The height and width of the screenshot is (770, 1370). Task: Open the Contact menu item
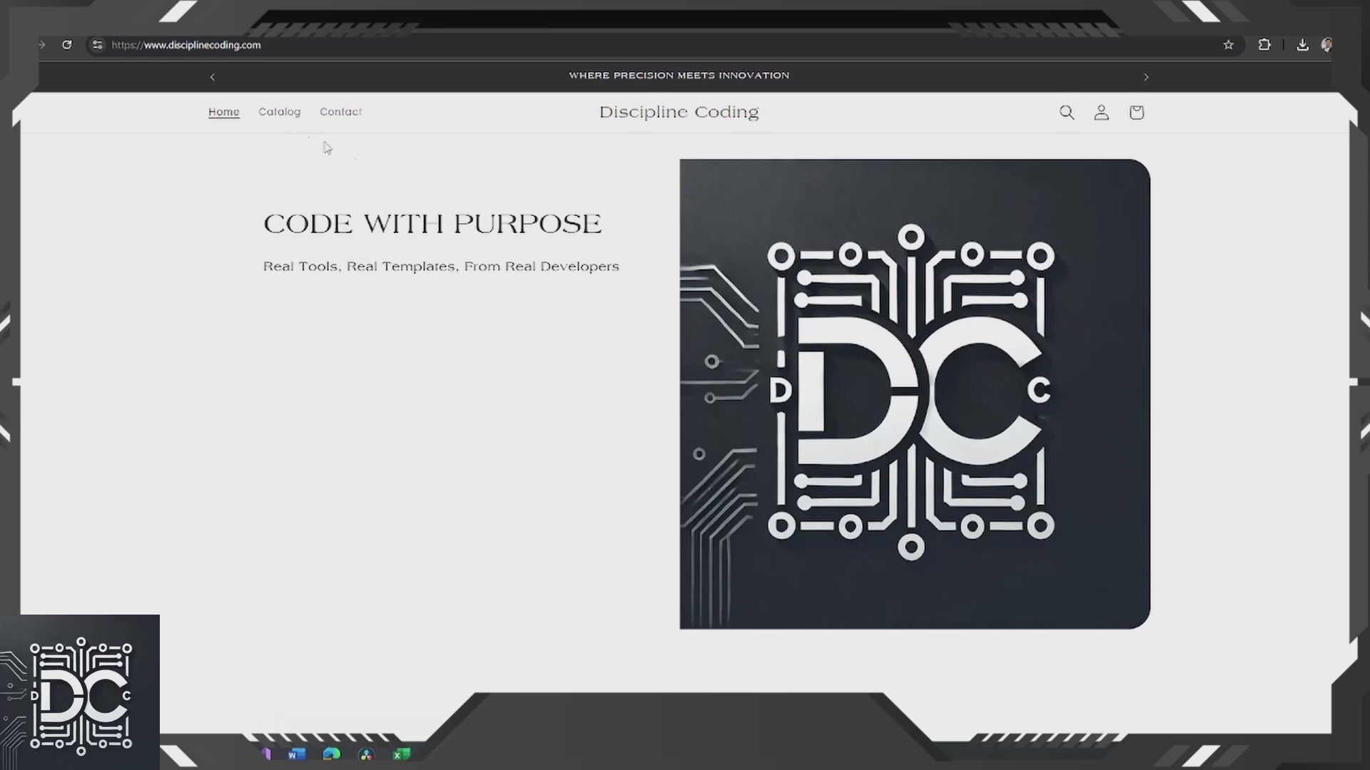[341, 112]
